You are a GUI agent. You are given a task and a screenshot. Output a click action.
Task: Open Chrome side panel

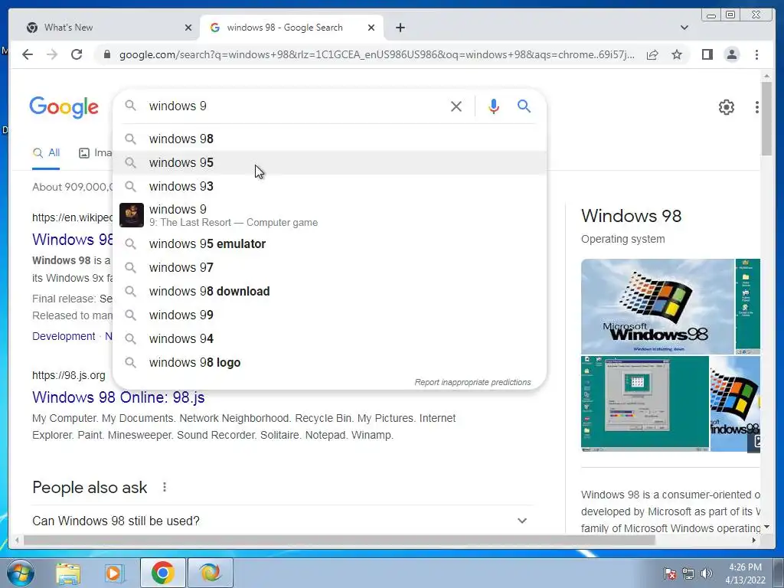coord(707,54)
